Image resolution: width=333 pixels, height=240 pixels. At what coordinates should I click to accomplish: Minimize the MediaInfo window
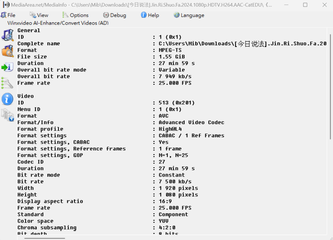(x=286, y=5)
